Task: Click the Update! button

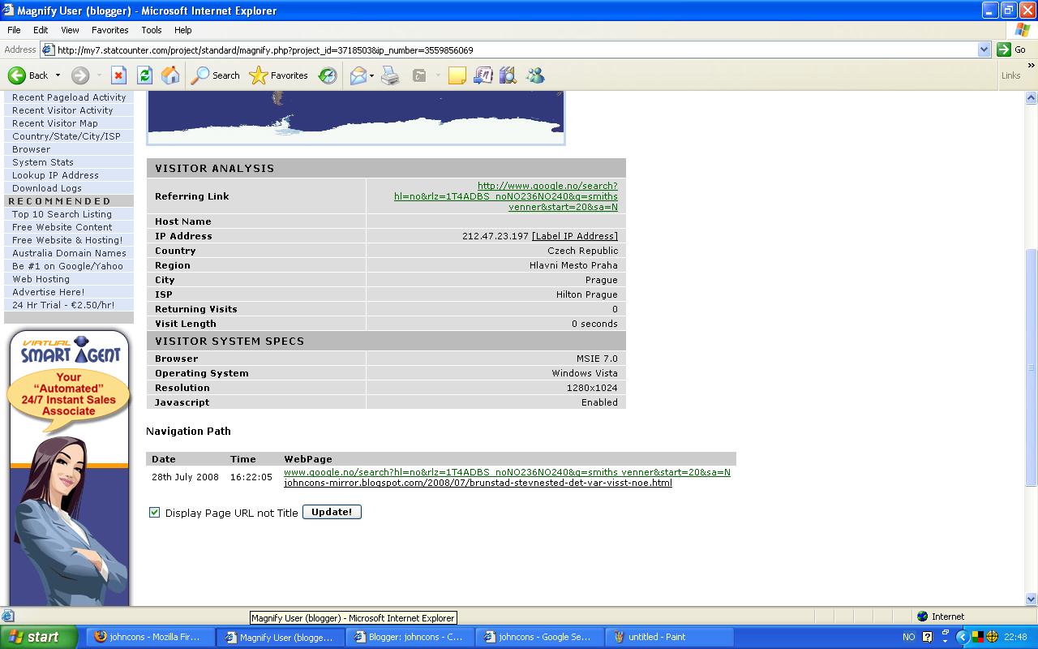Action: coord(332,512)
